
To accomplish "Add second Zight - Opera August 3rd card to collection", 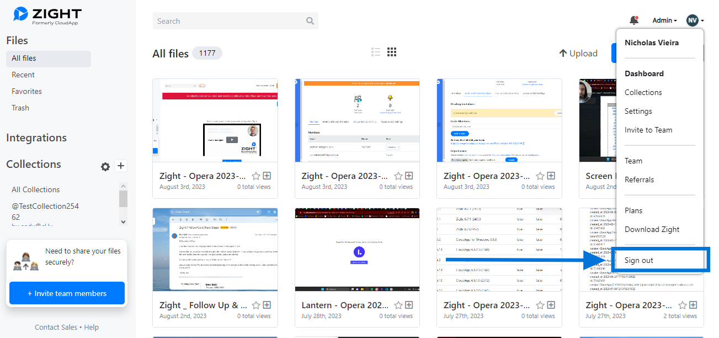I will point(409,176).
